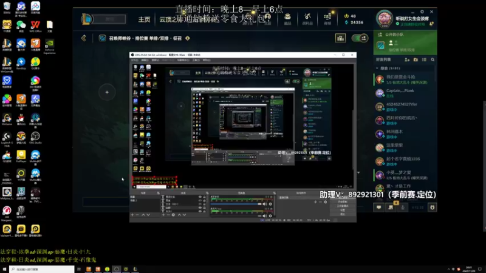This screenshot has height=273, width=486.
Task: Open the crafting hammer icon in League header
Action: click(307, 19)
